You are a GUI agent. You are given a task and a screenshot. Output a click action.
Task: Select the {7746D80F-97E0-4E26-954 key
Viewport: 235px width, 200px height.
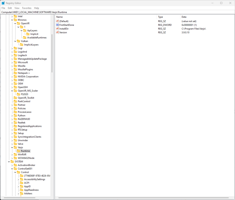[37, 176]
